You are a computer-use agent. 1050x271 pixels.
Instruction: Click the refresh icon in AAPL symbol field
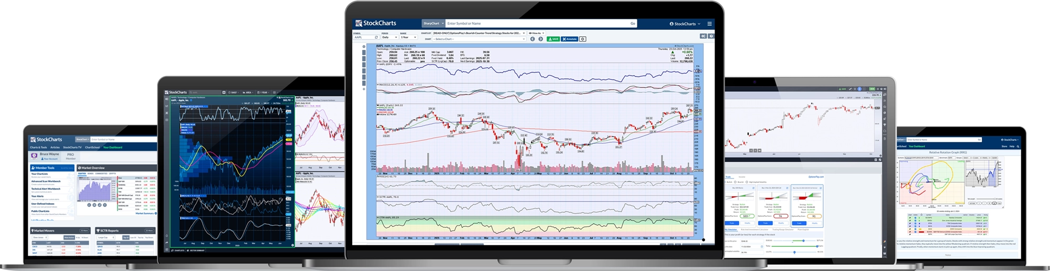tap(376, 37)
